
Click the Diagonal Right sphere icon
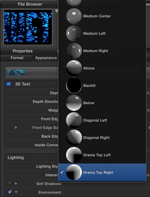click(x=74, y=138)
